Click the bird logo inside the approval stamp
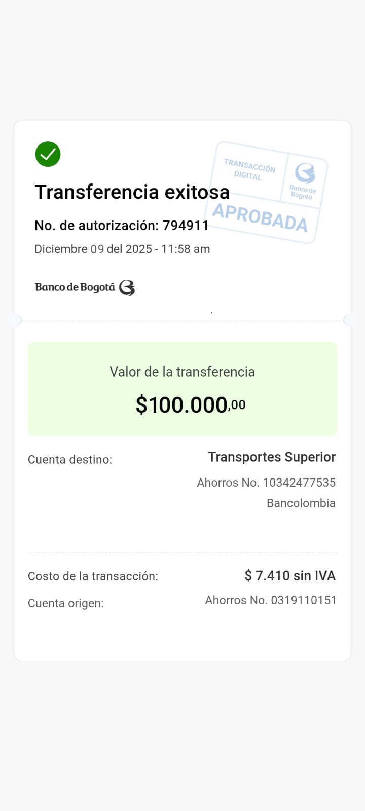Screen dimensions: 365x811 click(305, 173)
